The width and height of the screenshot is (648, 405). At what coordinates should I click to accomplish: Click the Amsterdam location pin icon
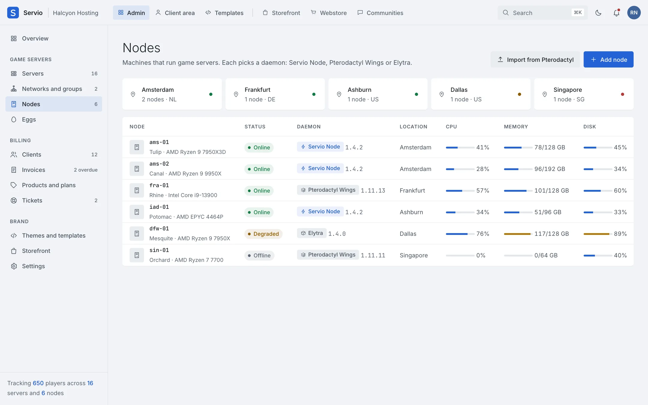pyautogui.click(x=133, y=94)
